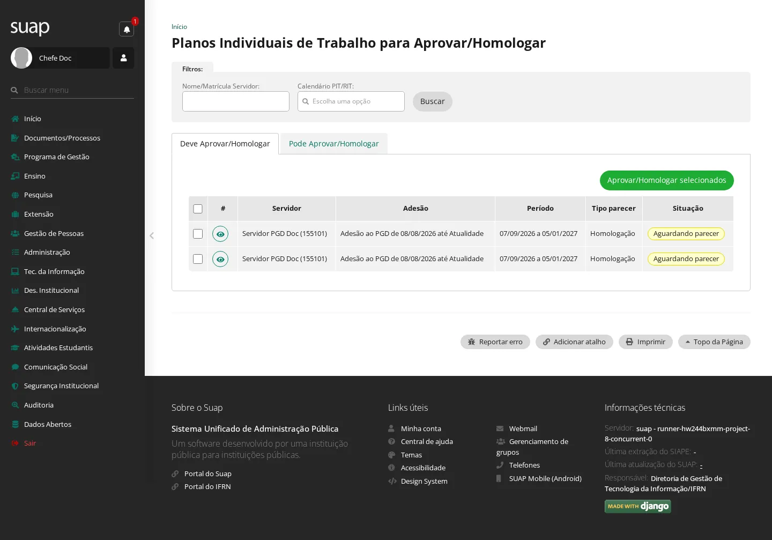Open Portal do IFRN footer link
This screenshot has width=772, height=540.
[x=207, y=486]
